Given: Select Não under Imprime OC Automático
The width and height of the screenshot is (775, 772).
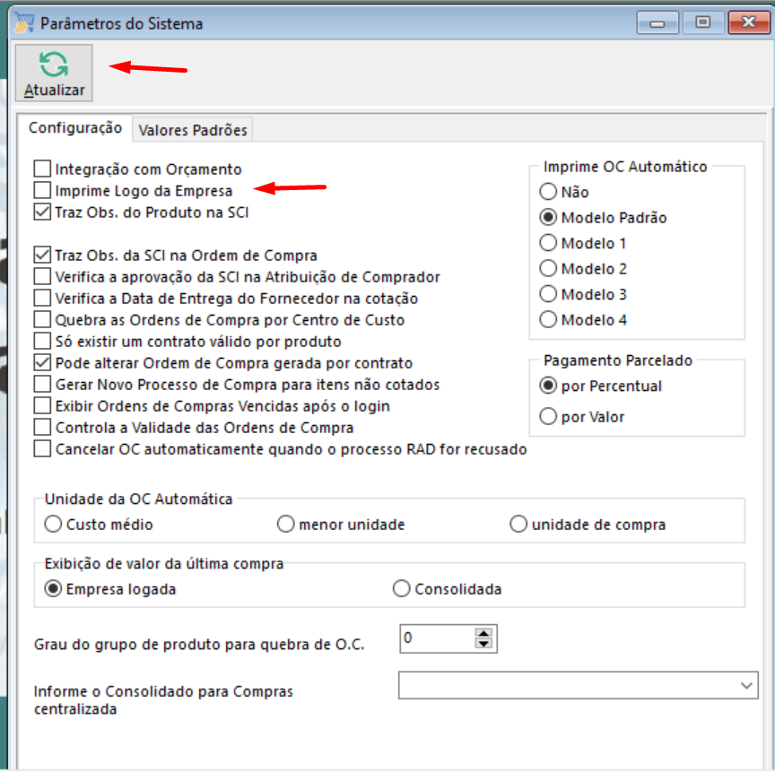Looking at the screenshot, I should point(548,192).
